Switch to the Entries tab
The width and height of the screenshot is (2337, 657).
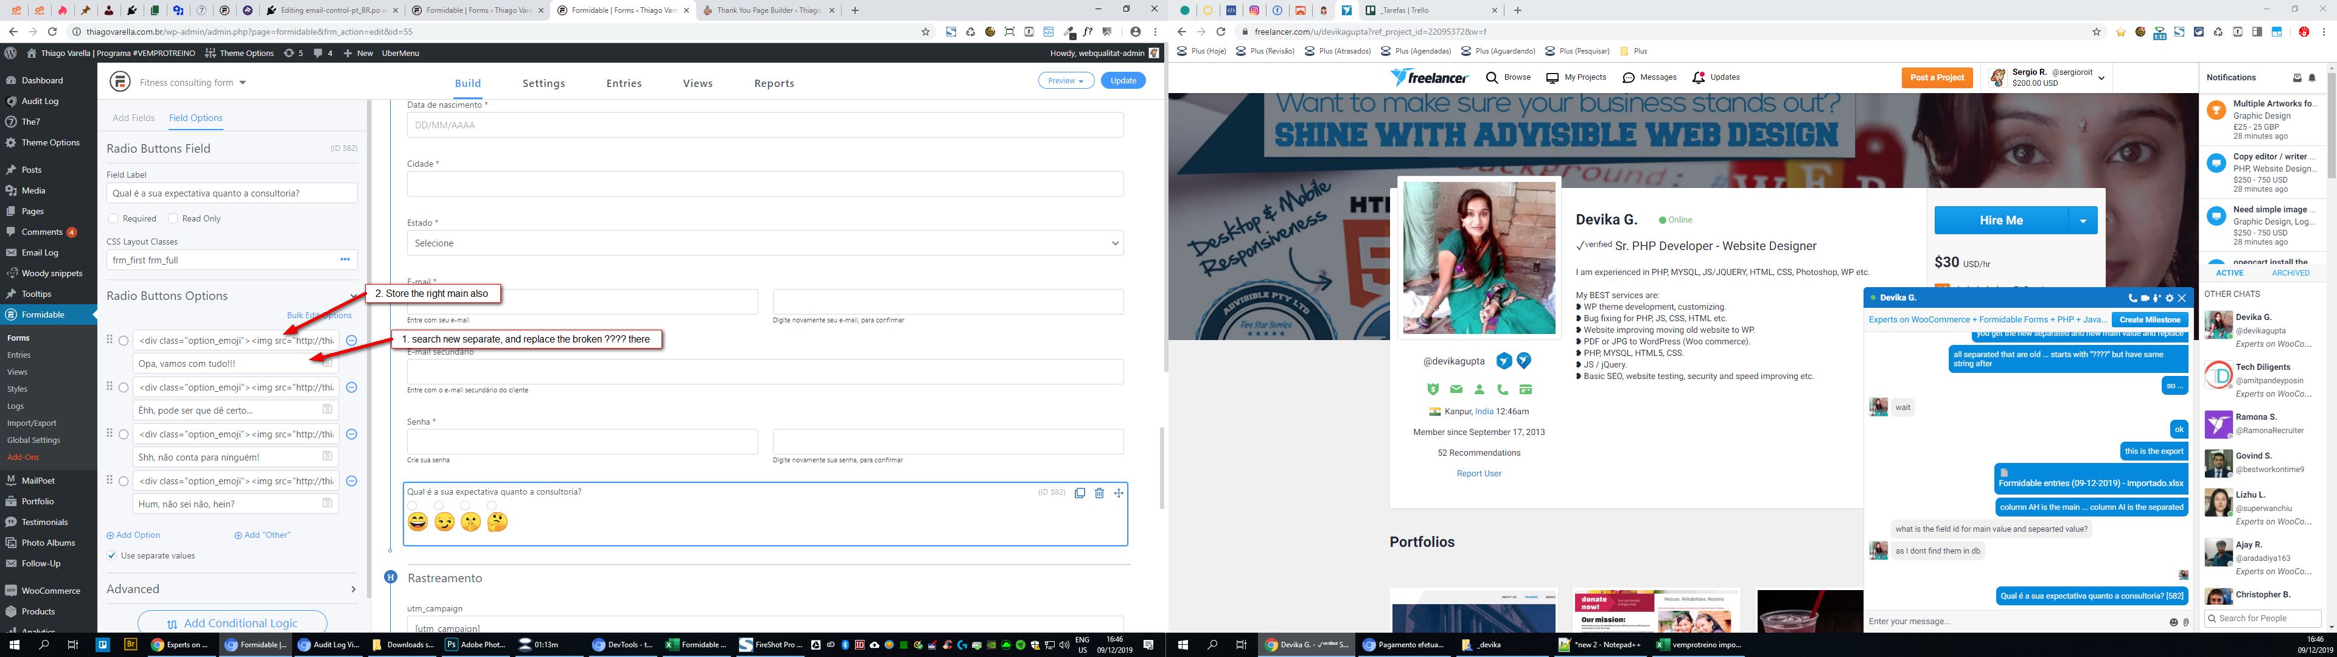623,83
